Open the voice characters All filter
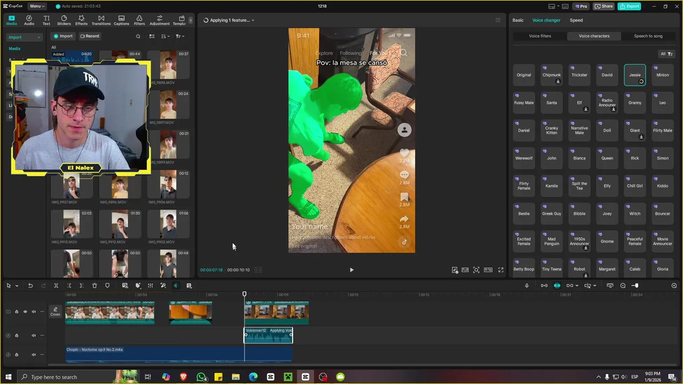The width and height of the screenshot is (683, 384). [666, 54]
